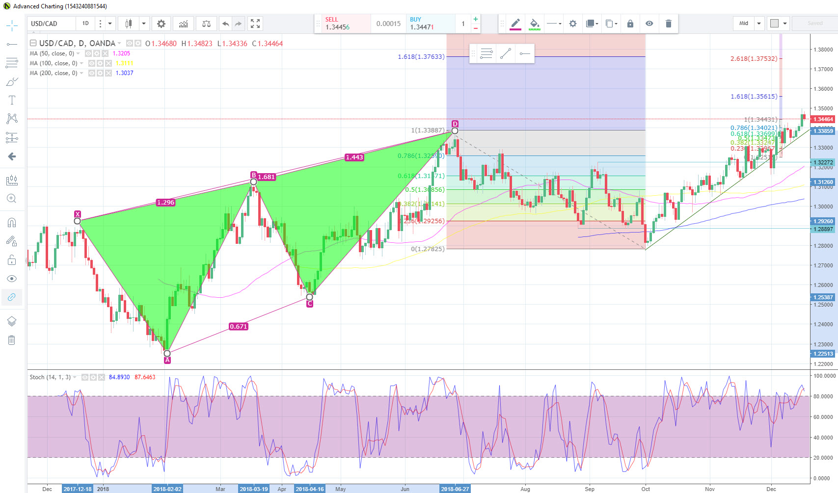Toggle visibility eye in drawing toolbar

pos(649,24)
